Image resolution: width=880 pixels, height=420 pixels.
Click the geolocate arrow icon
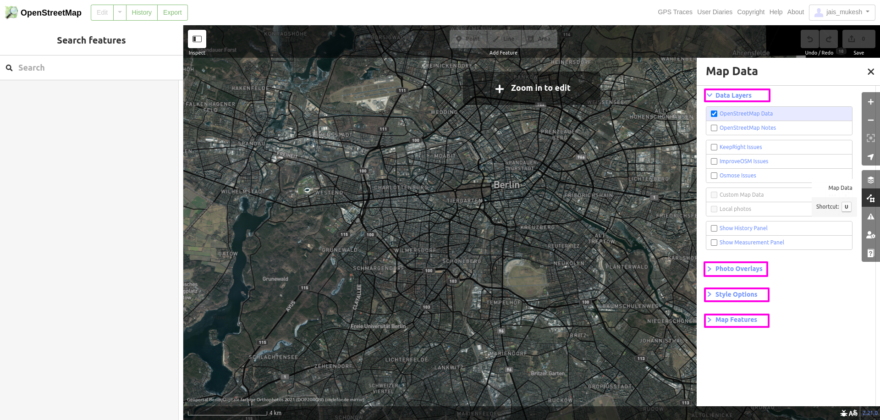871,156
